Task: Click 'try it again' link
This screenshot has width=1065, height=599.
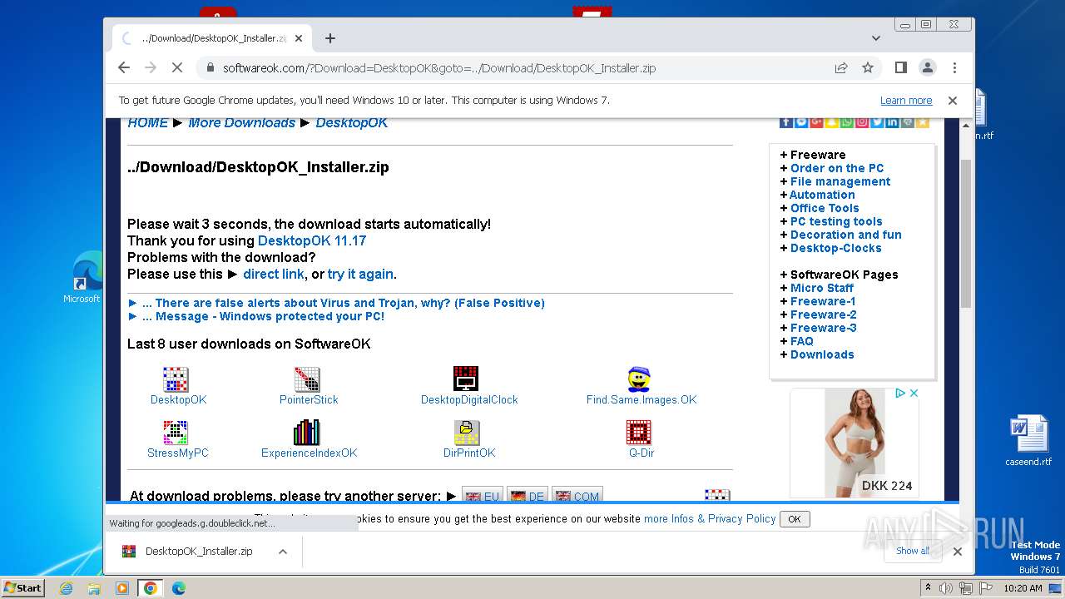Action: (x=360, y=274)
